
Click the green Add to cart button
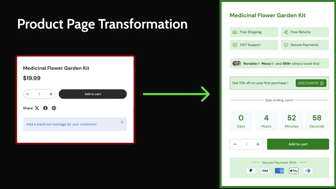pyautogui.click(x=298, y=144)
